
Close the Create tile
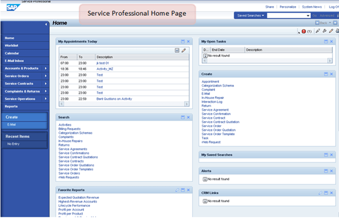pos(332,74)
